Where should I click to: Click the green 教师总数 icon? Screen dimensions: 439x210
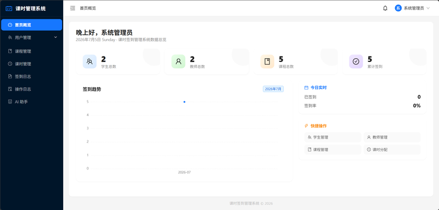[178, 61]
